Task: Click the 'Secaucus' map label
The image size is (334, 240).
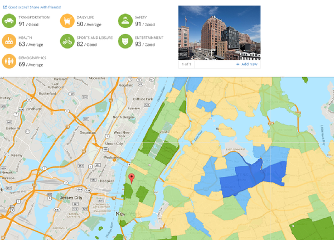Action: click(x=88, y=132)
